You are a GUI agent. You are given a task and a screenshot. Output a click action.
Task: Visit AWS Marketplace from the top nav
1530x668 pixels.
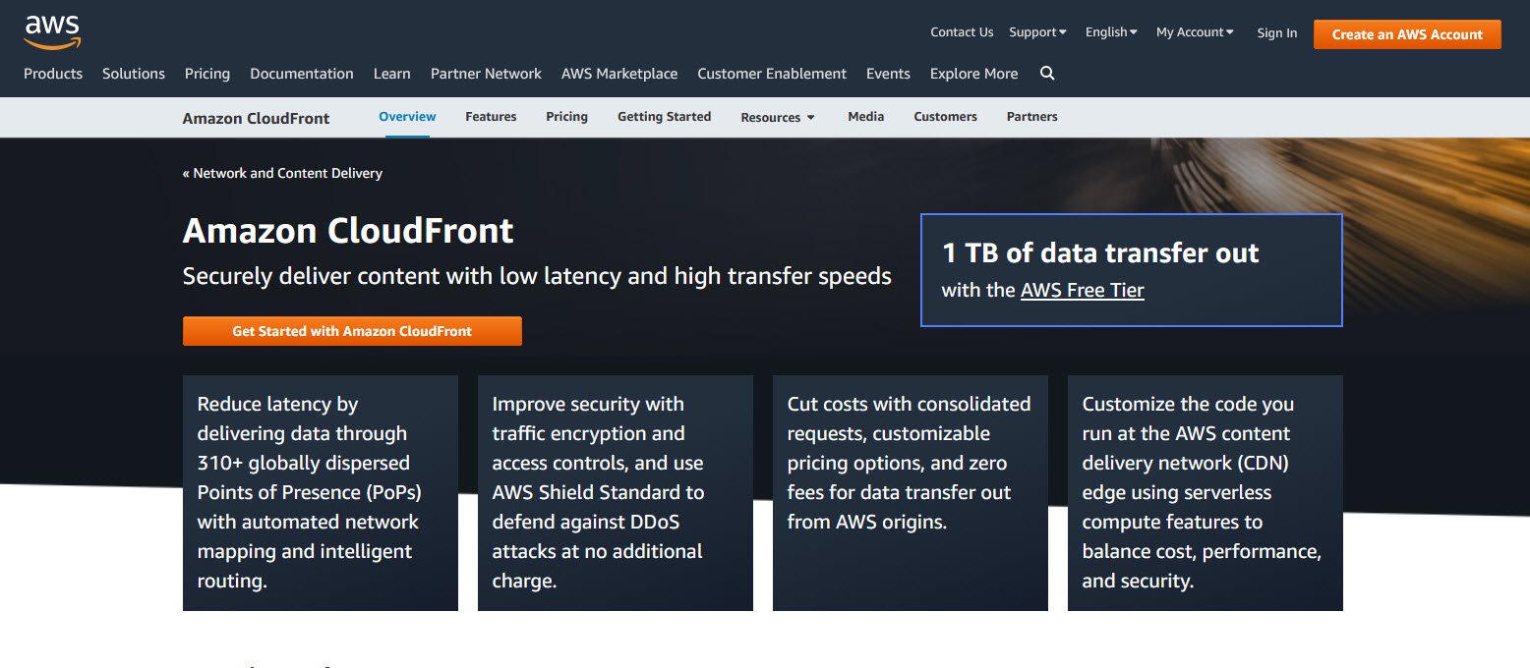[x=619, y=74]
